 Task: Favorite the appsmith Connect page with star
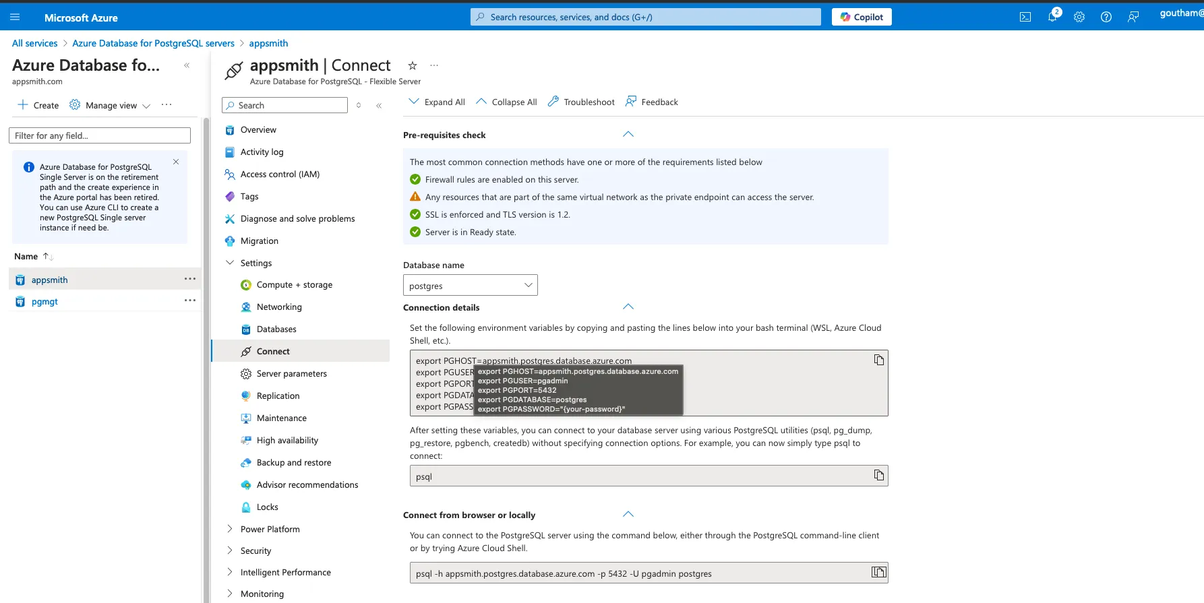413,65
